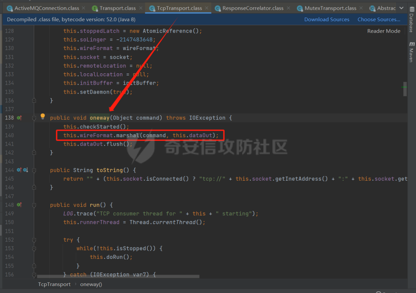Collapse the try block fold on line 152
The height and width of the screenshot is (293, 416).
pos(34,240)
